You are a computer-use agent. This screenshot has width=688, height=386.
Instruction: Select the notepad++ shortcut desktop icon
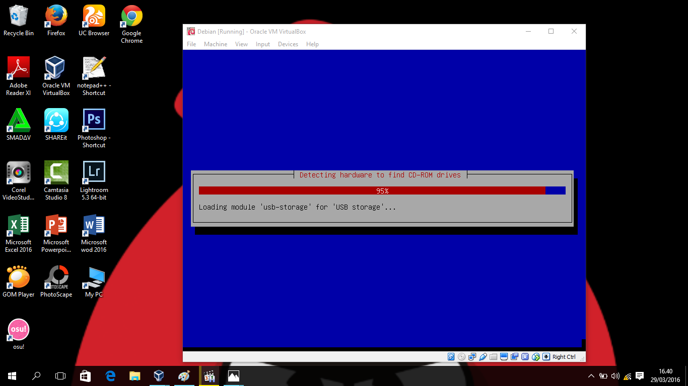[x=94, y=76]
